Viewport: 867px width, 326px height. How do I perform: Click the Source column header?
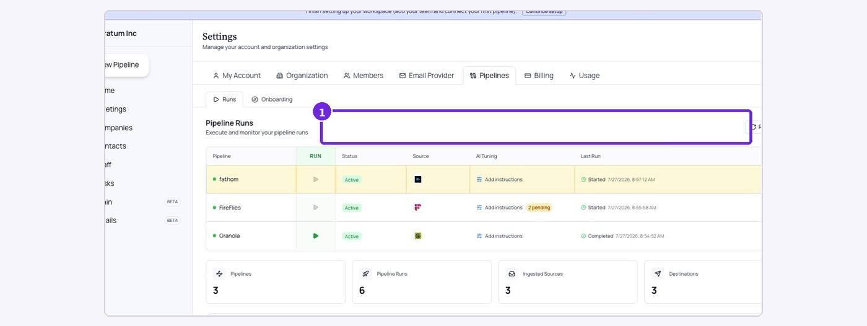click(420, 156)
